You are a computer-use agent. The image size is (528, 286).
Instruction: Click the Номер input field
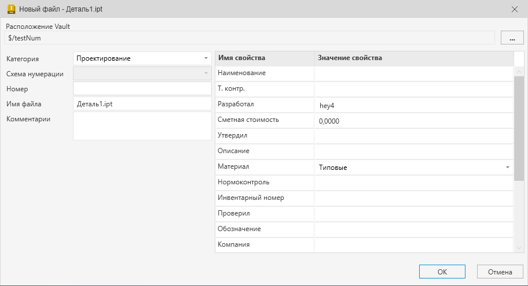142,89
